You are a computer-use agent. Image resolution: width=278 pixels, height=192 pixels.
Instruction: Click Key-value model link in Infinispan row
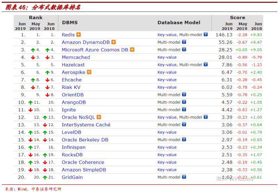coord(167,147)
